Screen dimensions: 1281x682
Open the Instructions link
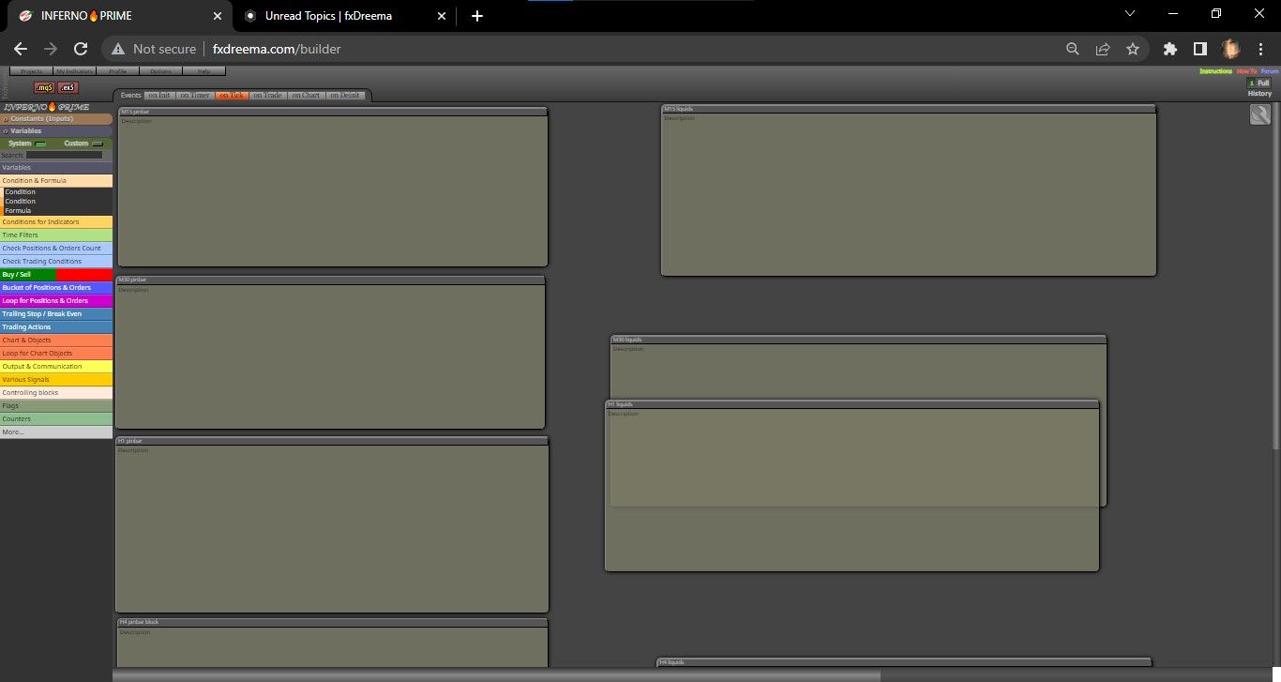[1215, 71]
